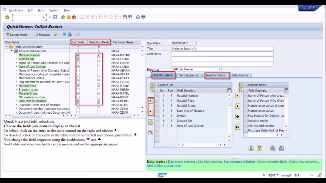The height and width of the screenshot is (183, 326).
Task: Click the Title input field
Action: (222, 49)
